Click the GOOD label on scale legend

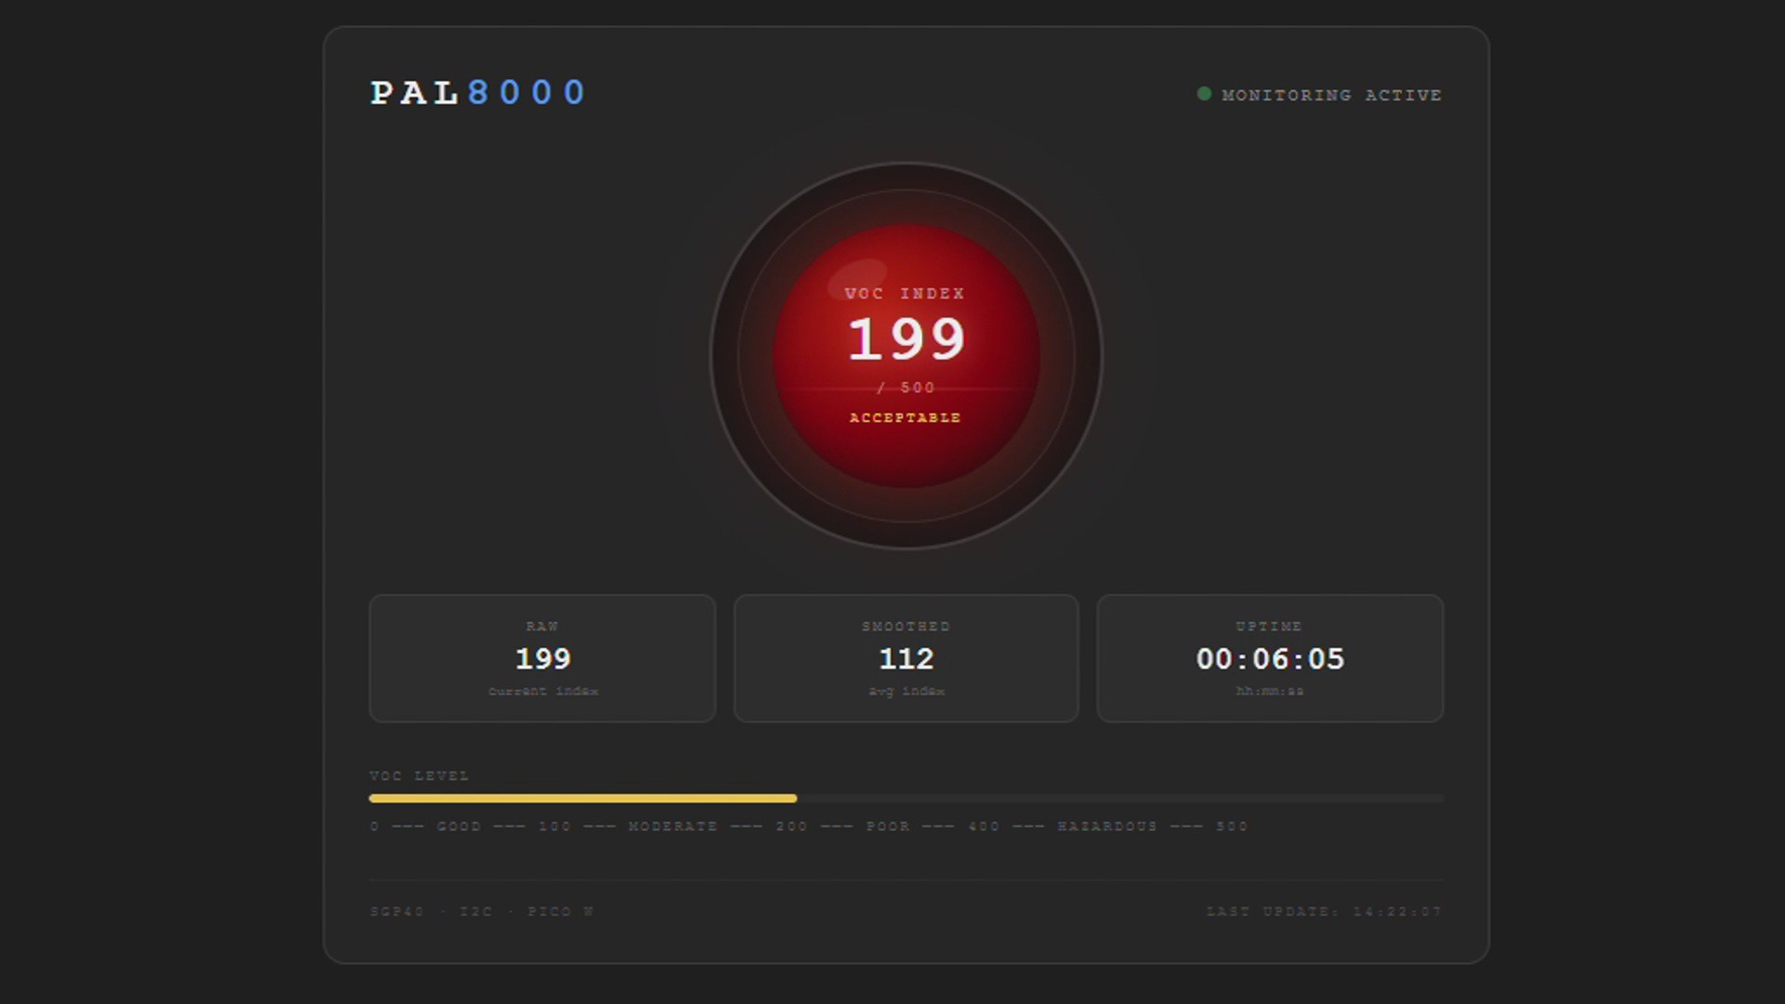(458, 826)
